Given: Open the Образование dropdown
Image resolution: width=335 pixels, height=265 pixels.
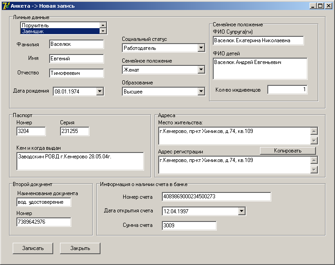Looking at the screenshot, I should click(201, 91).
